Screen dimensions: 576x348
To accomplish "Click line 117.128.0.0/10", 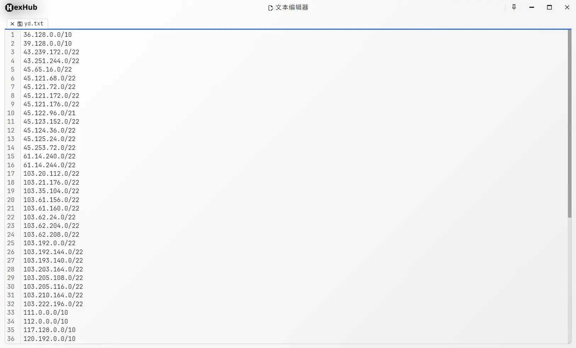I will [49, 330].
